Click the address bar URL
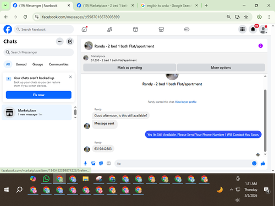 click(81, 17)
